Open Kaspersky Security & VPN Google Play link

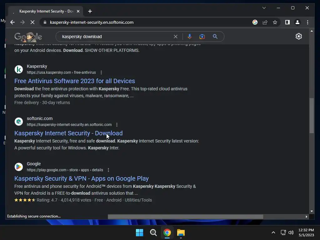[82, 178]
